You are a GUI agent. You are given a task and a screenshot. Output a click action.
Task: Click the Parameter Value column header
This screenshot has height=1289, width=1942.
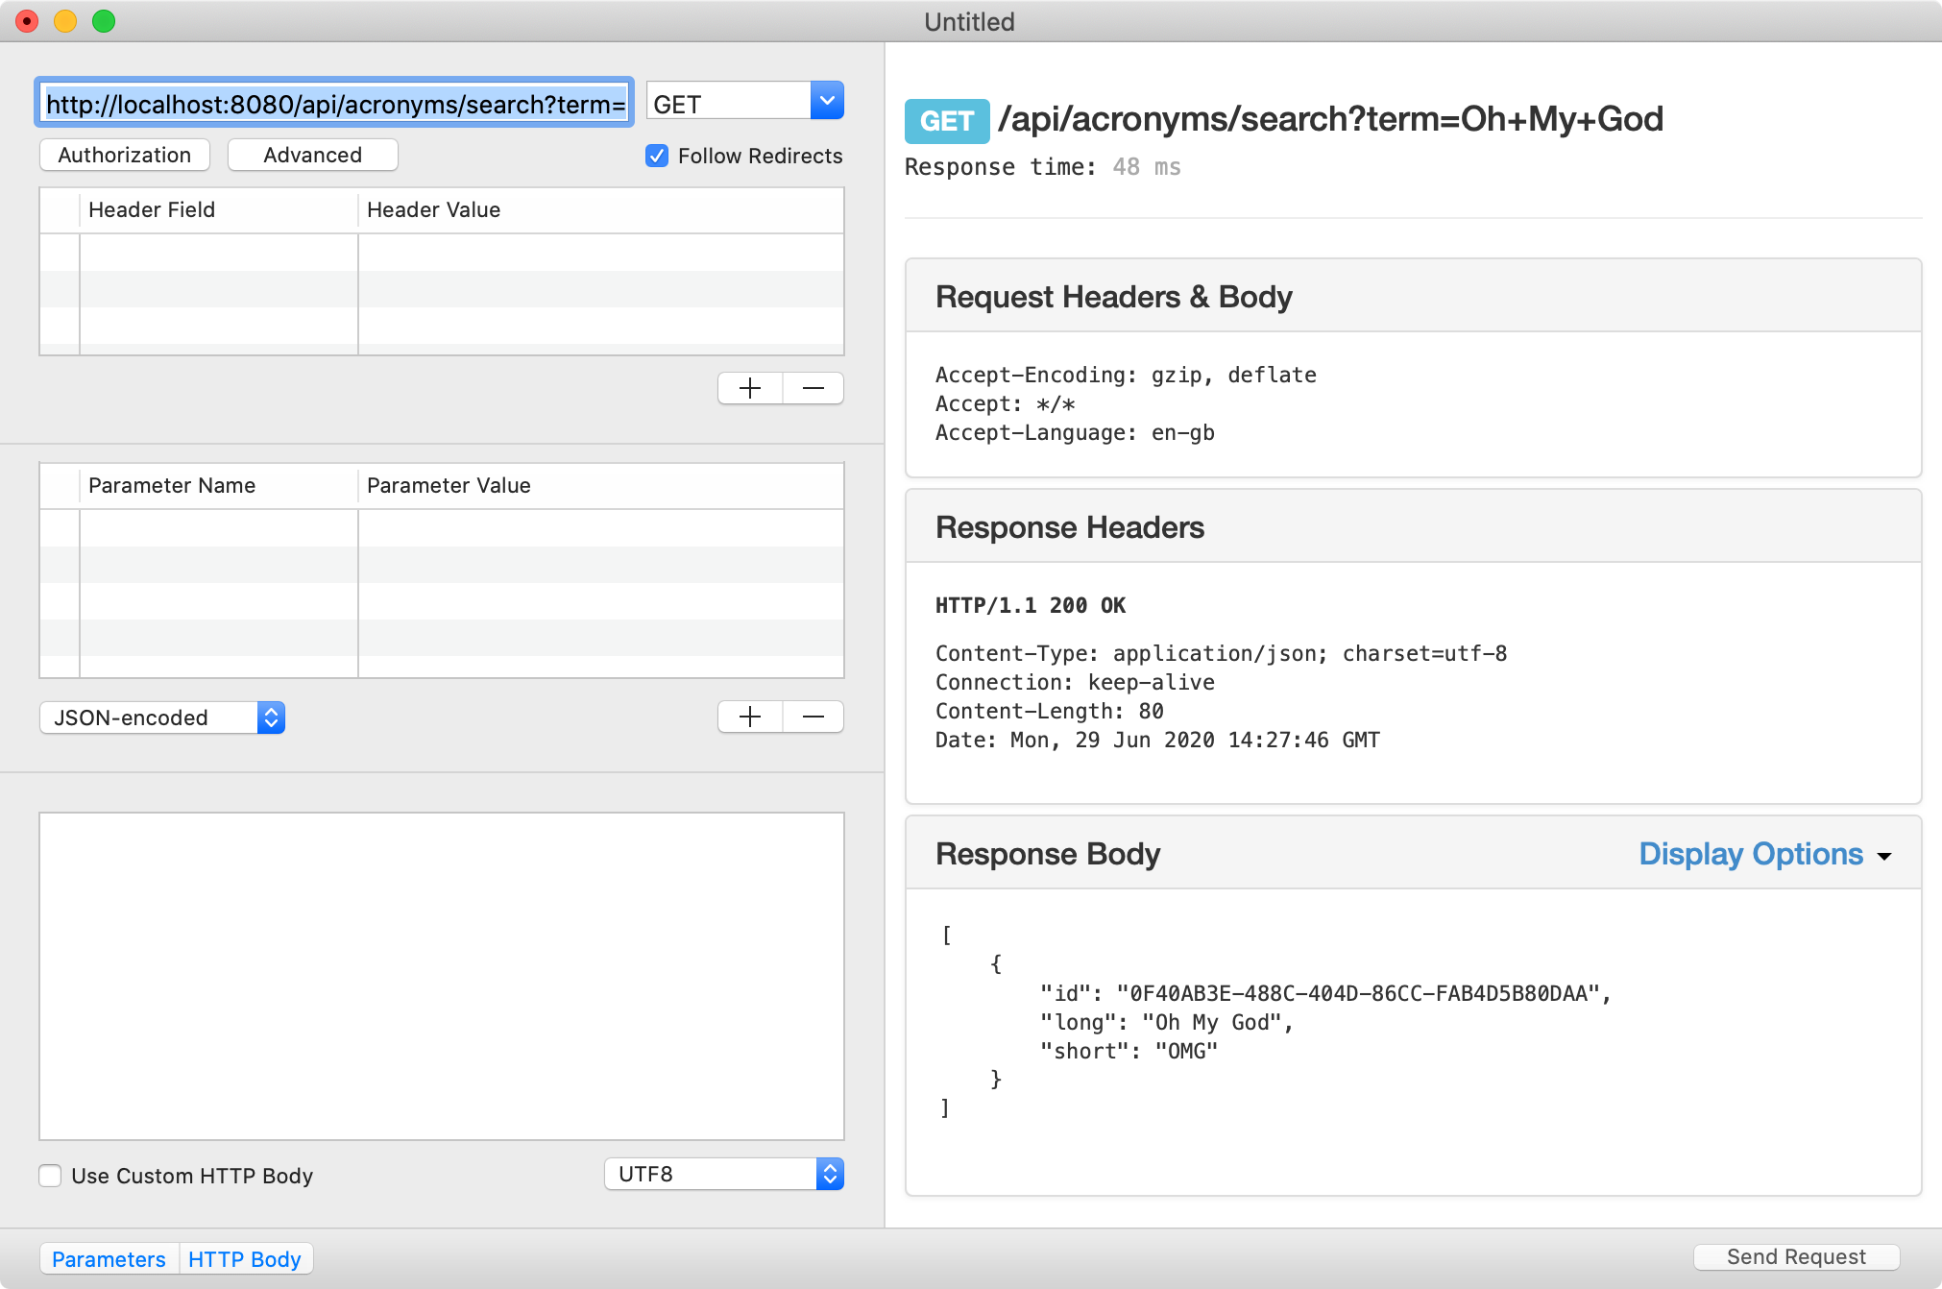click(601, 485)
